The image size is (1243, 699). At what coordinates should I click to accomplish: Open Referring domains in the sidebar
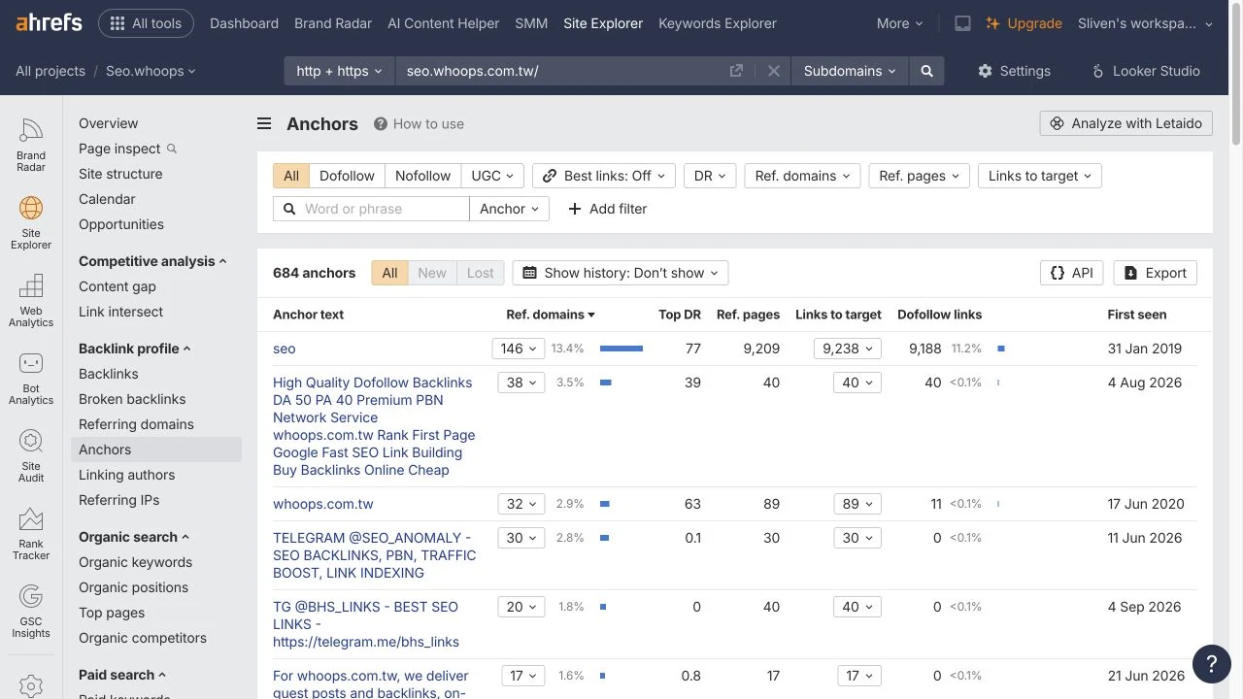[136, 424]
